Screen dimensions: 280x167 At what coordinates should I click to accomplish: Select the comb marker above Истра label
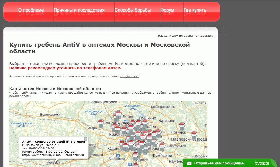(101, 123)
